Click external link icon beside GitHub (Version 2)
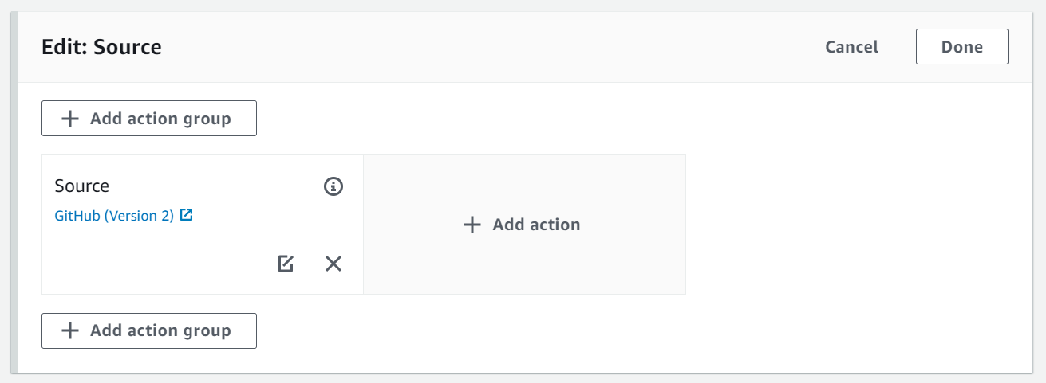Screen dimensions: 1046x383 pyautogui.click(x=187, y=215)
